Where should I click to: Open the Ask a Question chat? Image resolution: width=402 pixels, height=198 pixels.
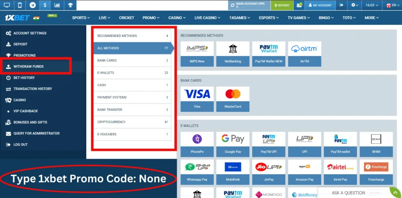click(360, 193)
